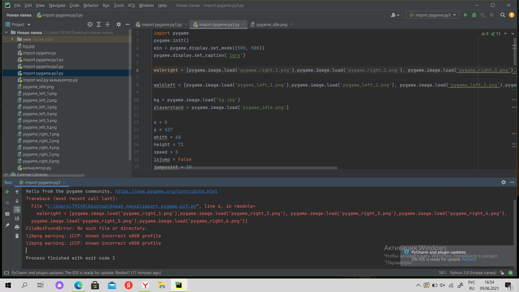Toggle the read-only lock icon in status bar

pos(502,273)
